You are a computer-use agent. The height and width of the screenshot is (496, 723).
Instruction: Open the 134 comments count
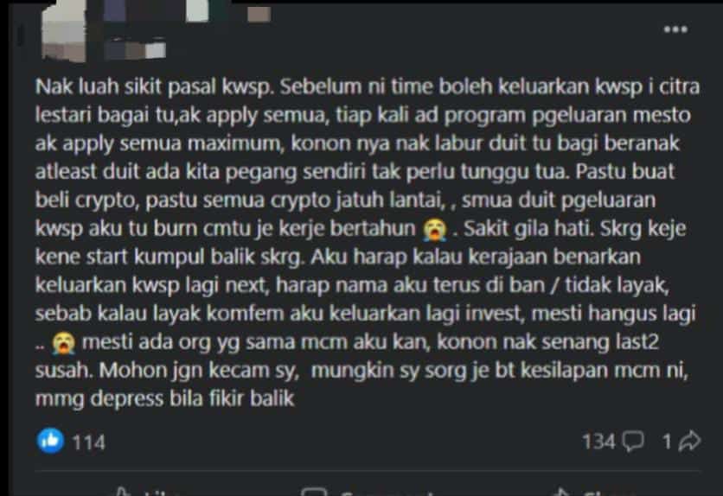click(598, 442)
